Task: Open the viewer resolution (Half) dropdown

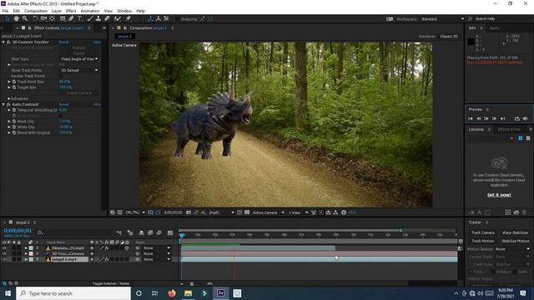Action: coord(221,212)
